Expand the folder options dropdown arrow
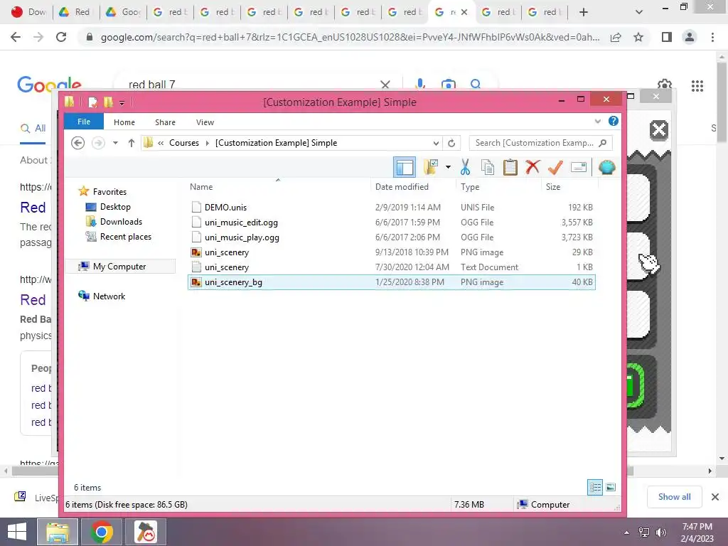The image size is (728, 546). point(448,167)
